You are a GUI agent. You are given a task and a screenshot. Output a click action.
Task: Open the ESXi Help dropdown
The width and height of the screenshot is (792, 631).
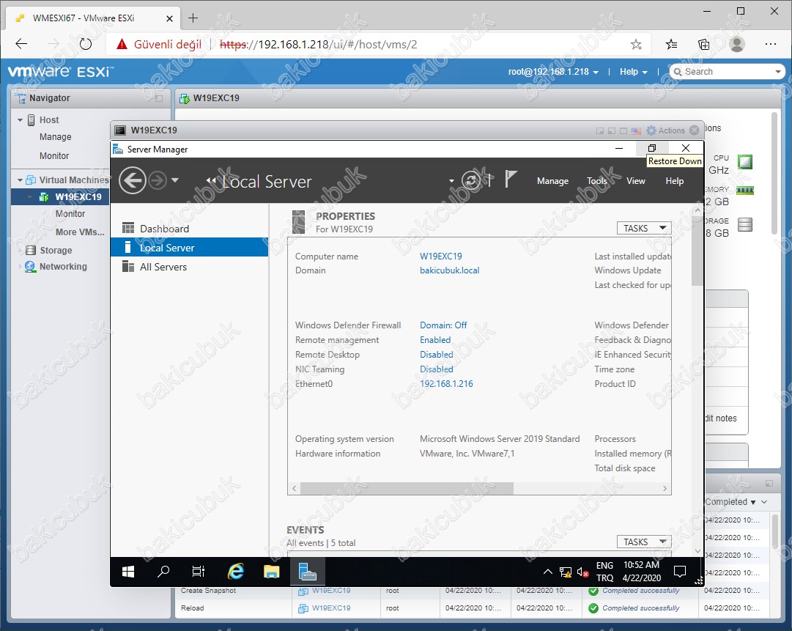click(634, 72)
